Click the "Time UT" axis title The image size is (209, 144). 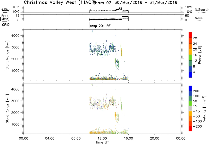pos(102,142)
